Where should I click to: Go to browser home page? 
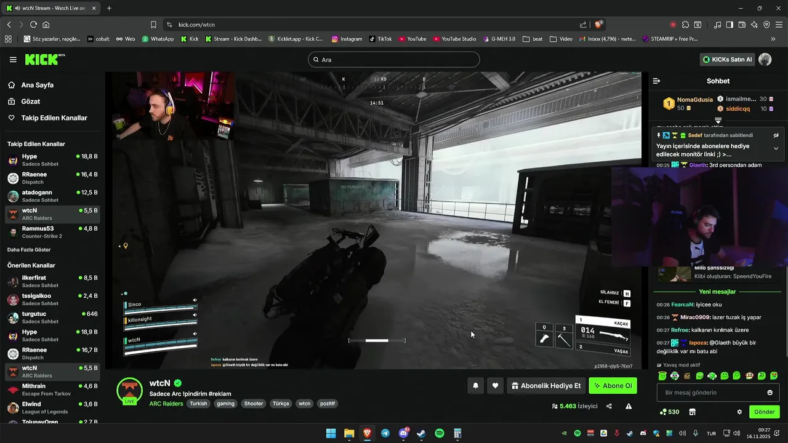click(x=46, y=25)
